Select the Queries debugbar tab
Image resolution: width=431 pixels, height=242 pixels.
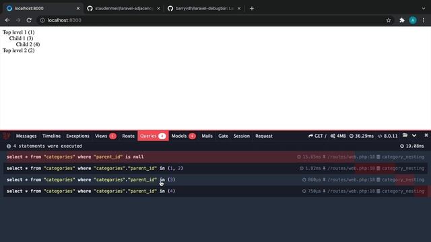click(153, 136)
